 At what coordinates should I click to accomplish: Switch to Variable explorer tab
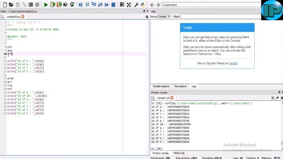tap(161, 87)
